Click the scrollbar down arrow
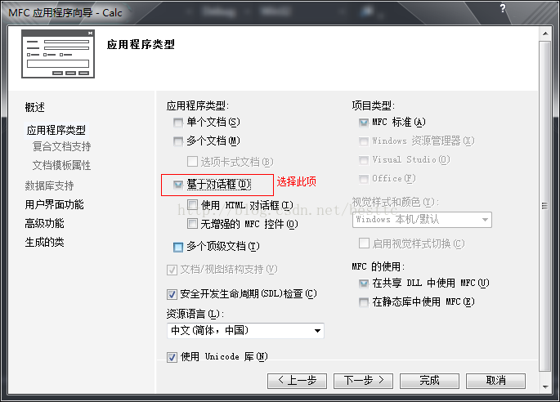 tap(545, 387)
